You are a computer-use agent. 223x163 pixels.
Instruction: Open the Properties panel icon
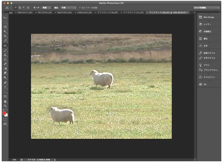point(201,39)
